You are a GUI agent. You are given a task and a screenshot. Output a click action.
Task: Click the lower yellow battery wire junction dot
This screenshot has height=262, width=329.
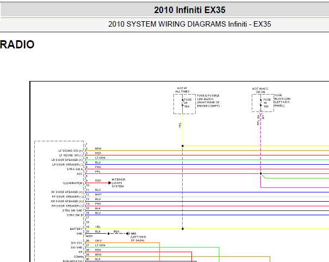[x=183, y=229]
